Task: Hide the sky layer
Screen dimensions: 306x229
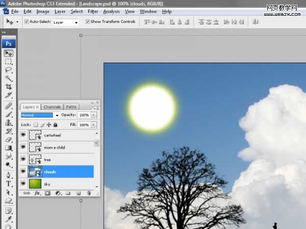Action: coord(23,184)
